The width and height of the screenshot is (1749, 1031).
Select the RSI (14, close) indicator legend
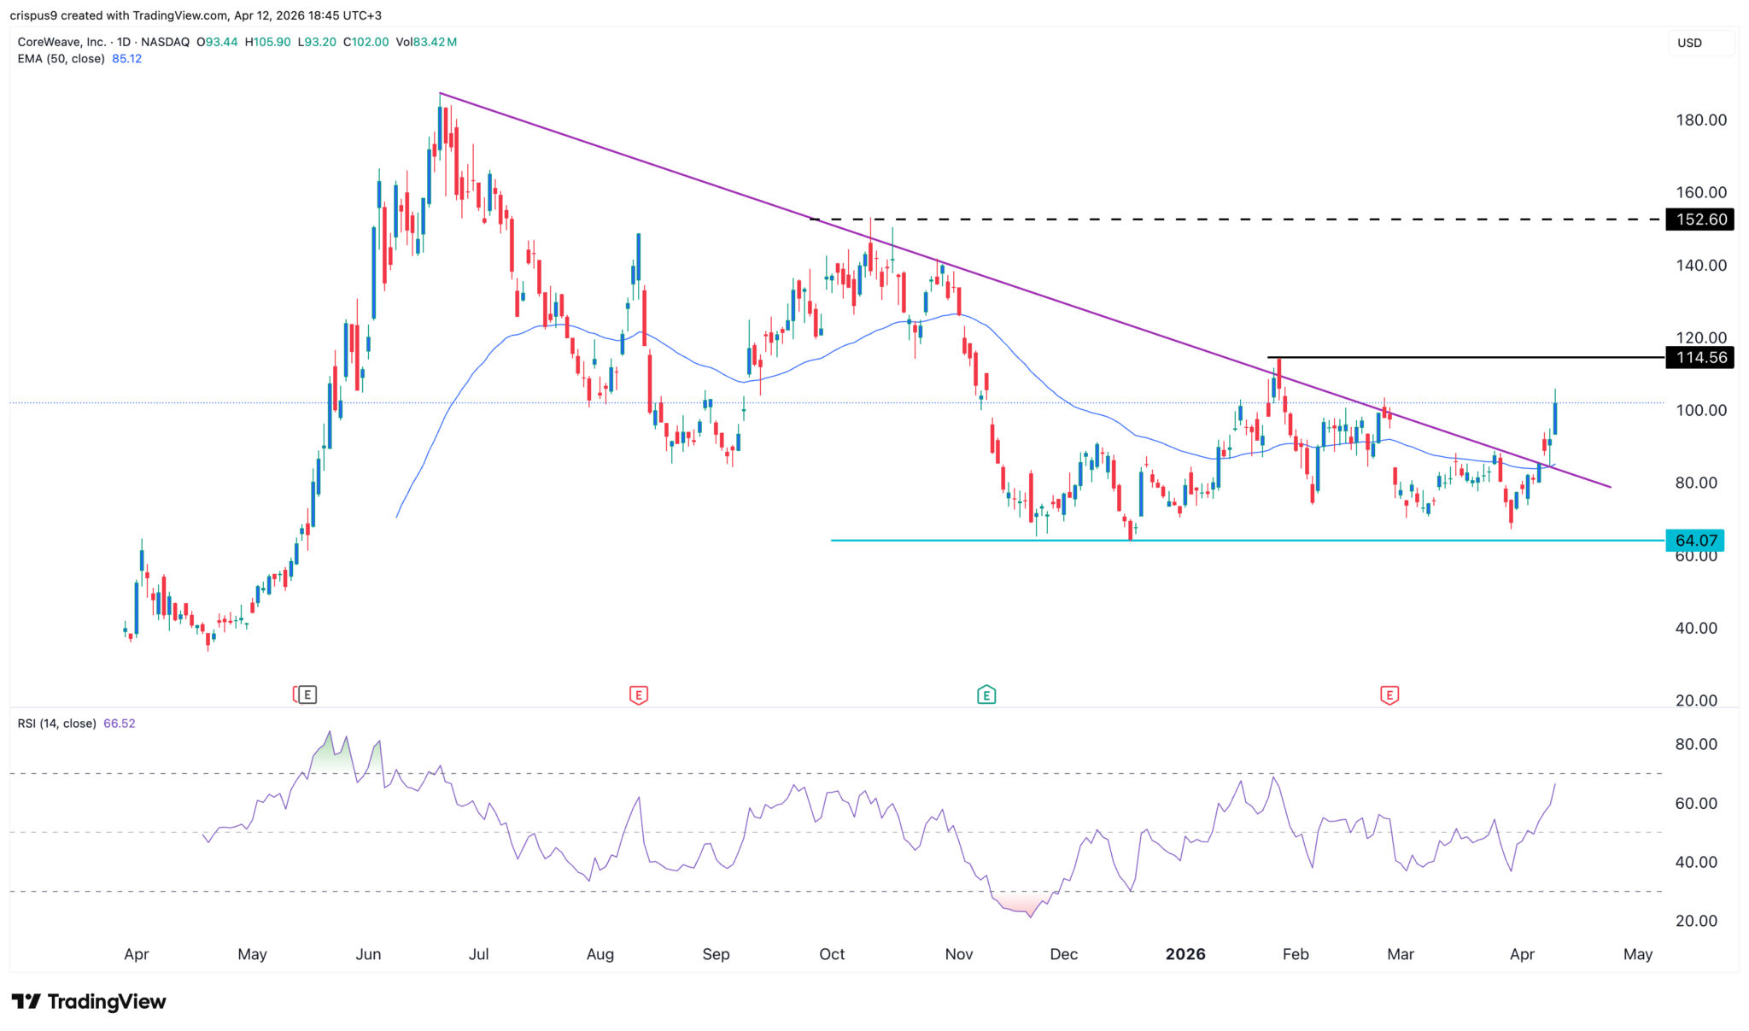tap(57, 723)
